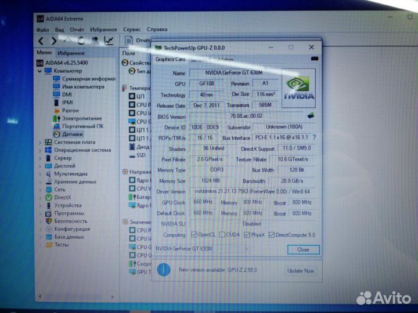Click the Bandwidth value 28.8 GB/s
This screenshot has height=313, width=418.
click(x=292, y=181)
